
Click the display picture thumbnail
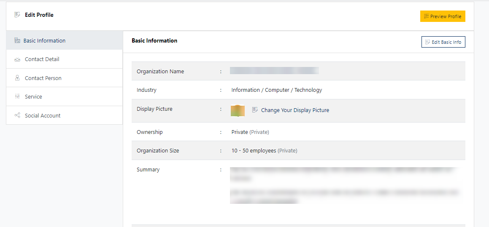[x=238, y=110]
